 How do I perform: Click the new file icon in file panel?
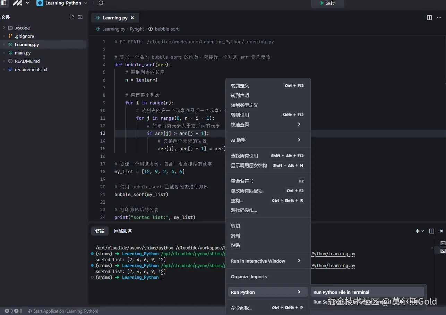pyautogui.click(x=72, y=17)
